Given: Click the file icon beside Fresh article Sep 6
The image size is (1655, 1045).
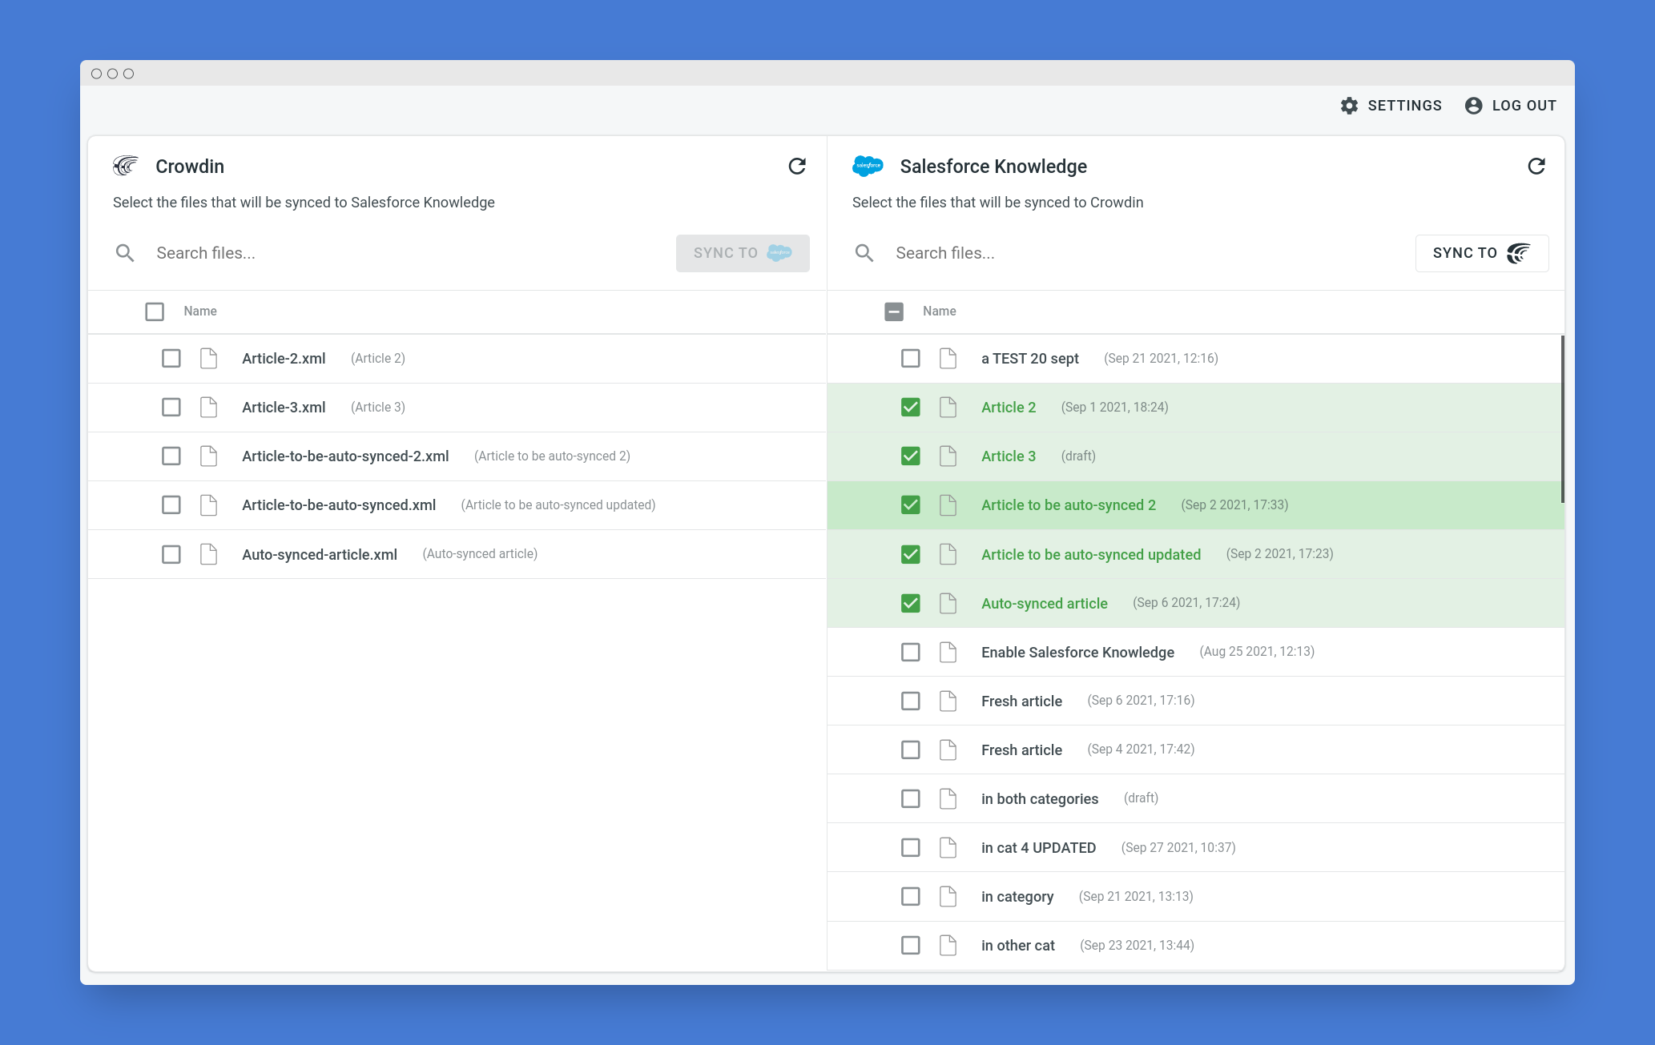Looking at the screenshot, I should 948,701.
